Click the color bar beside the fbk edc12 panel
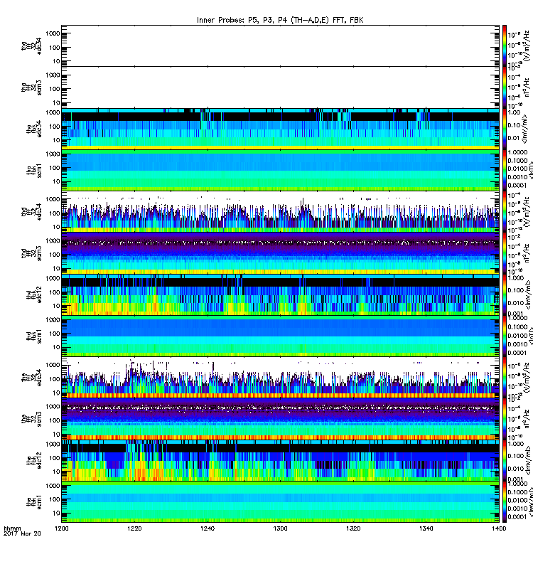533x569 pixels. pos(505,460)
